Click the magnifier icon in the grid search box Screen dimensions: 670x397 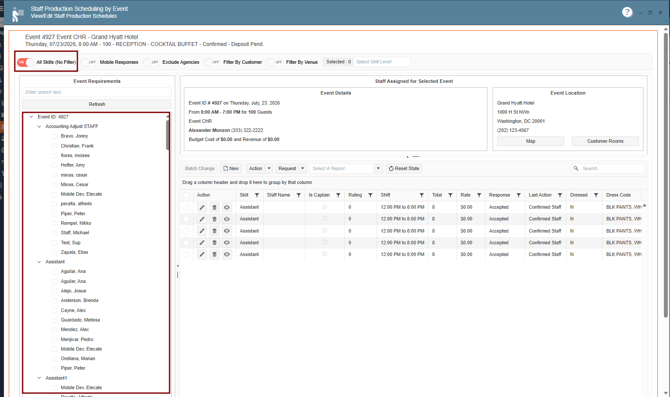point(576,168)
